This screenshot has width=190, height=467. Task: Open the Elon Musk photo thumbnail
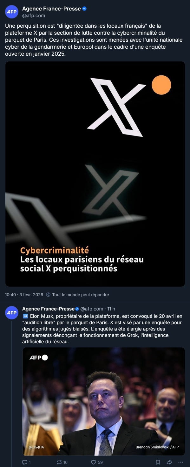103,401
